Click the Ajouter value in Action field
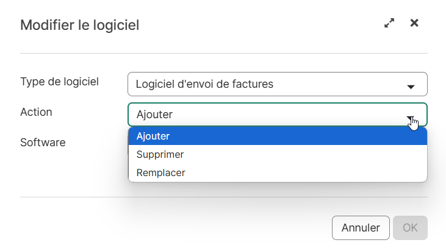The height and width of the screenshot is (251, 446). [155, 115]
